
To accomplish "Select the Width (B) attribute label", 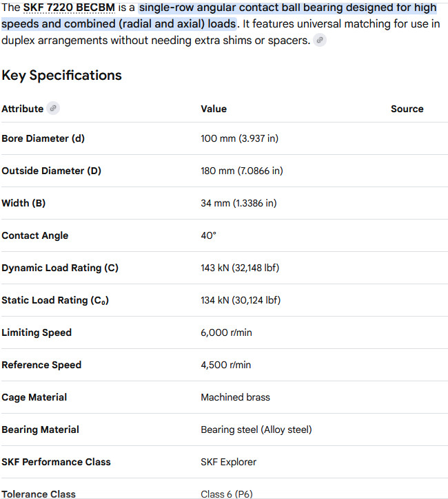I will click(x=23, y=203).
